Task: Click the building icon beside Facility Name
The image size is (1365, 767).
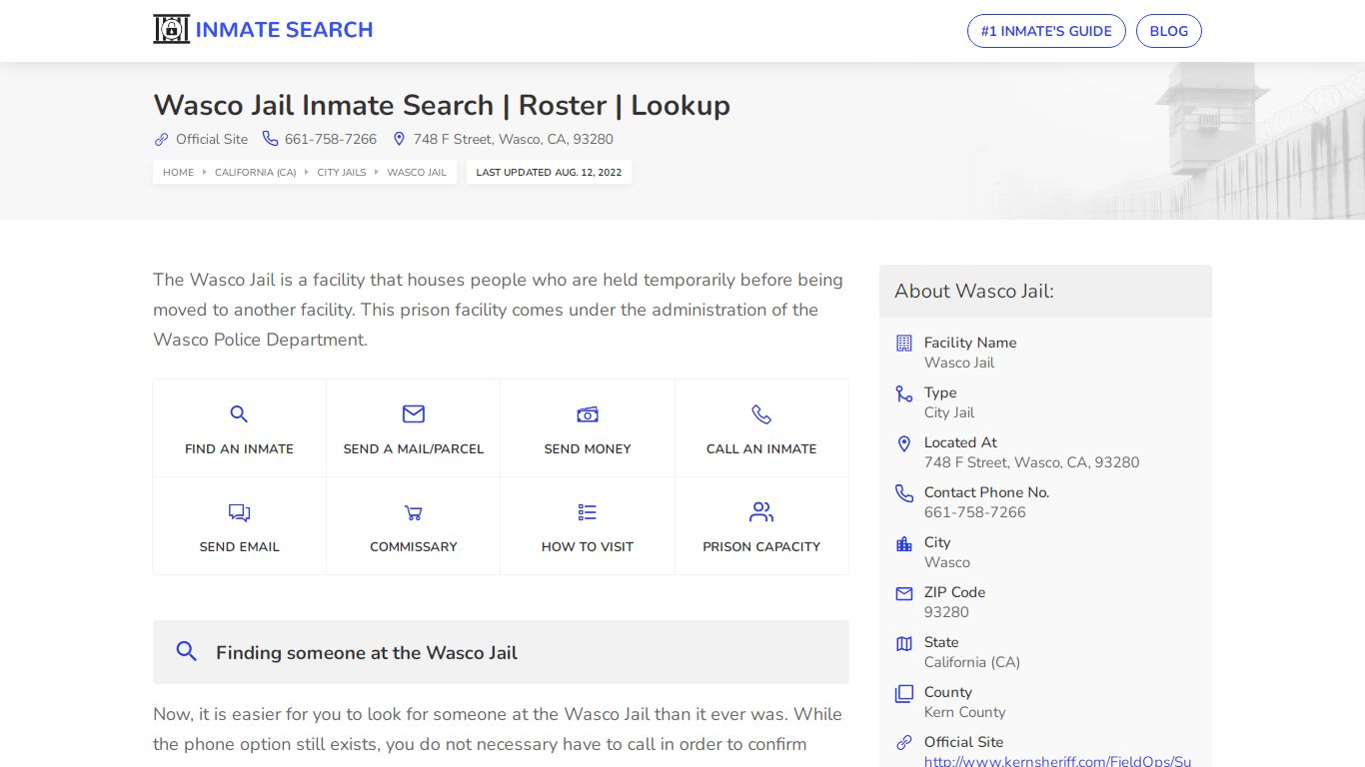Action: 904,343
